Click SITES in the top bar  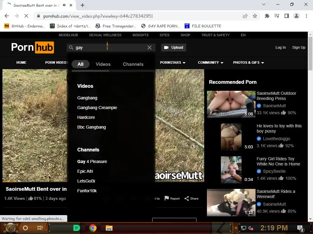(164, 35)
